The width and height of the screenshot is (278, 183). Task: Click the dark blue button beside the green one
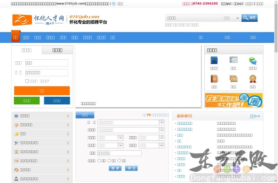57,101
